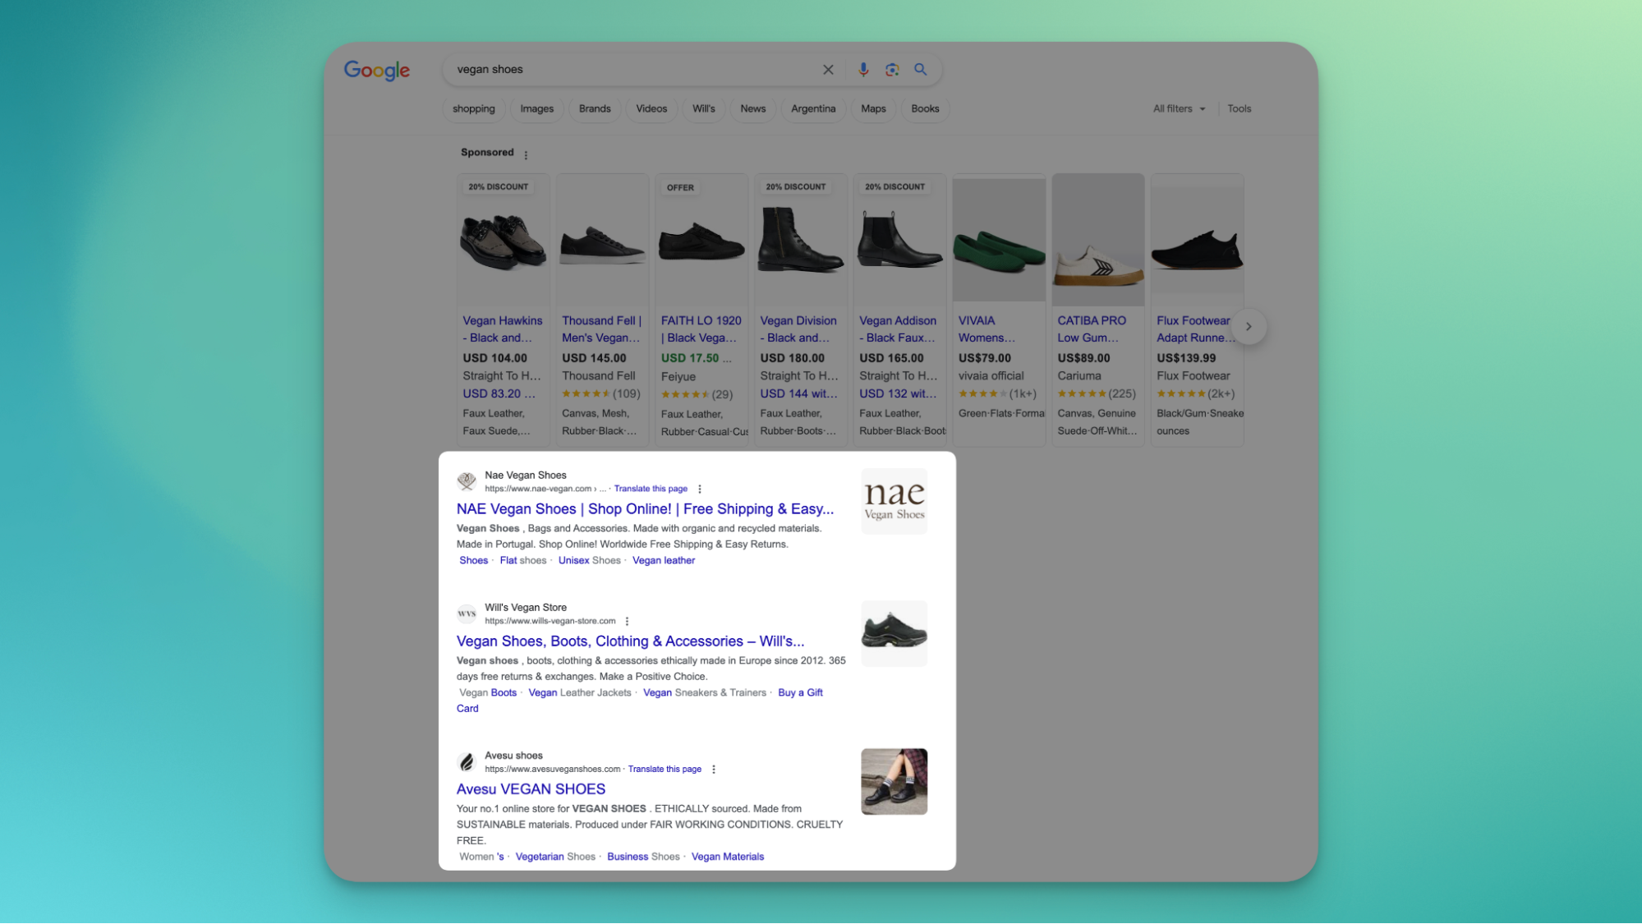
Task: Open Vegan Hawkins - Black and... link
Action: pyautogui.click(x=503, y=329)
